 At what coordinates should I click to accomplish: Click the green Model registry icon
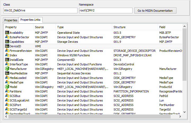(7, 87)
